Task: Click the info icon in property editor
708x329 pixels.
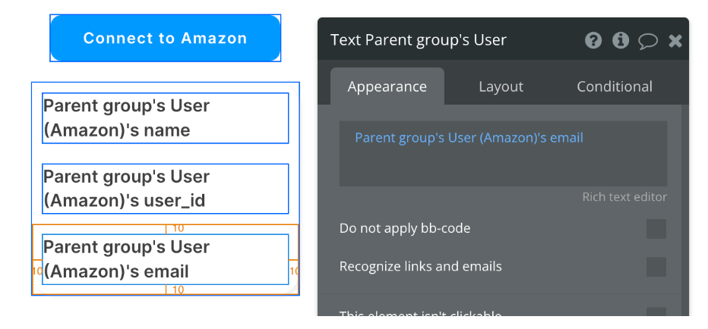Action: (x=621, y=41)
